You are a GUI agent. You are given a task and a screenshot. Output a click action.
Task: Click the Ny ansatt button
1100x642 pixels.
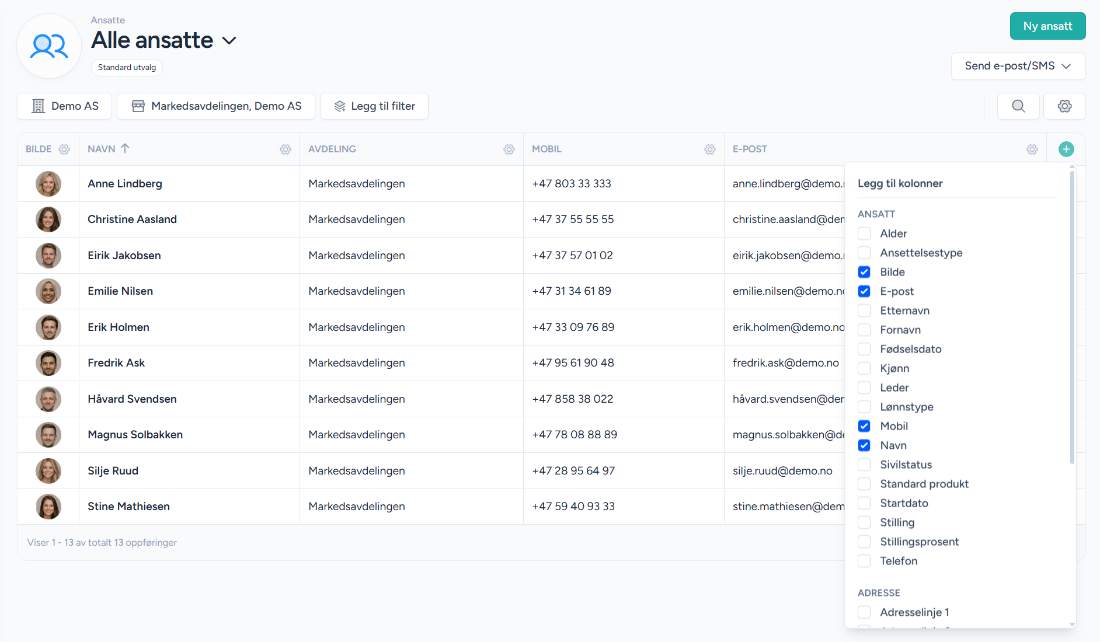(x=1047, y=26)
